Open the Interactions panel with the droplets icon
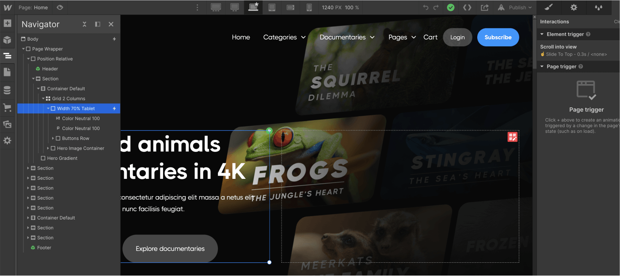The image size is (620, 276). pos(599,8)
